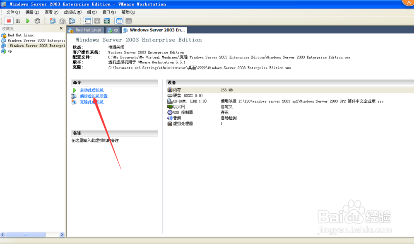Click the 设备 section header
414x244 pixels.
(290, 83)
